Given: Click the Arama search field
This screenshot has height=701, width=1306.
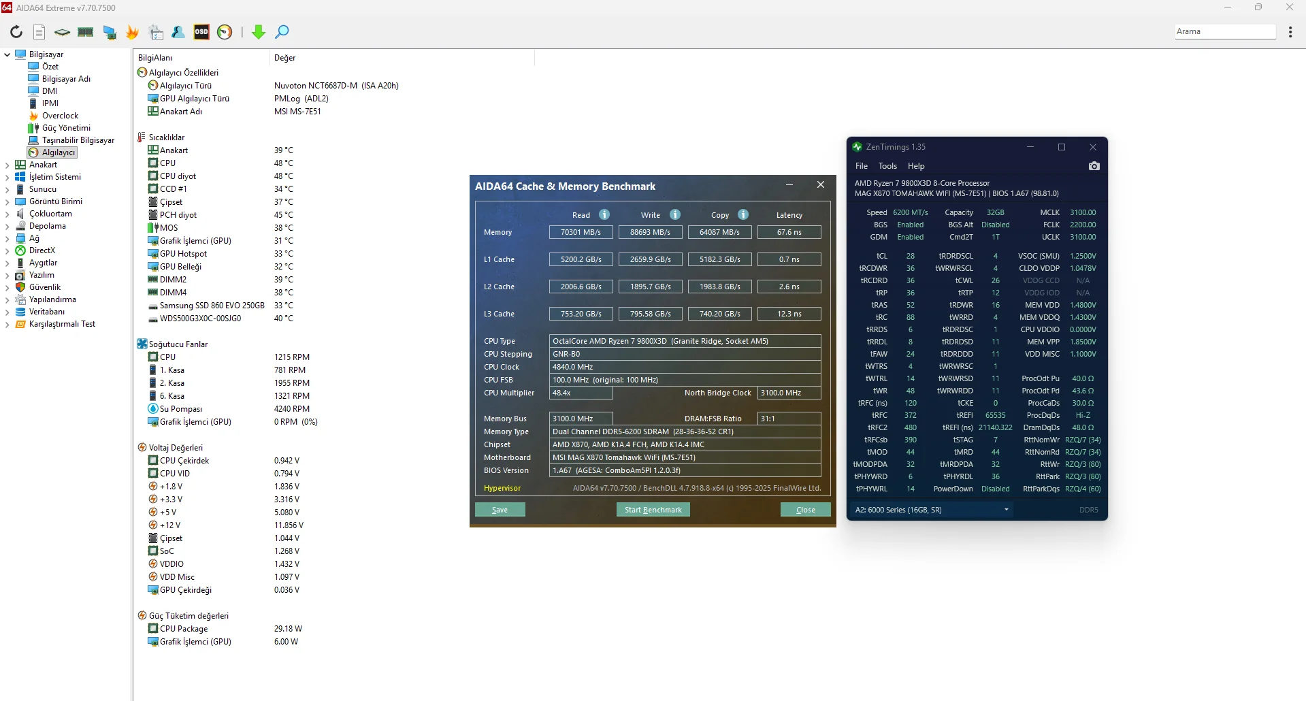Looking at the screenshot, I should [1224, 31].
